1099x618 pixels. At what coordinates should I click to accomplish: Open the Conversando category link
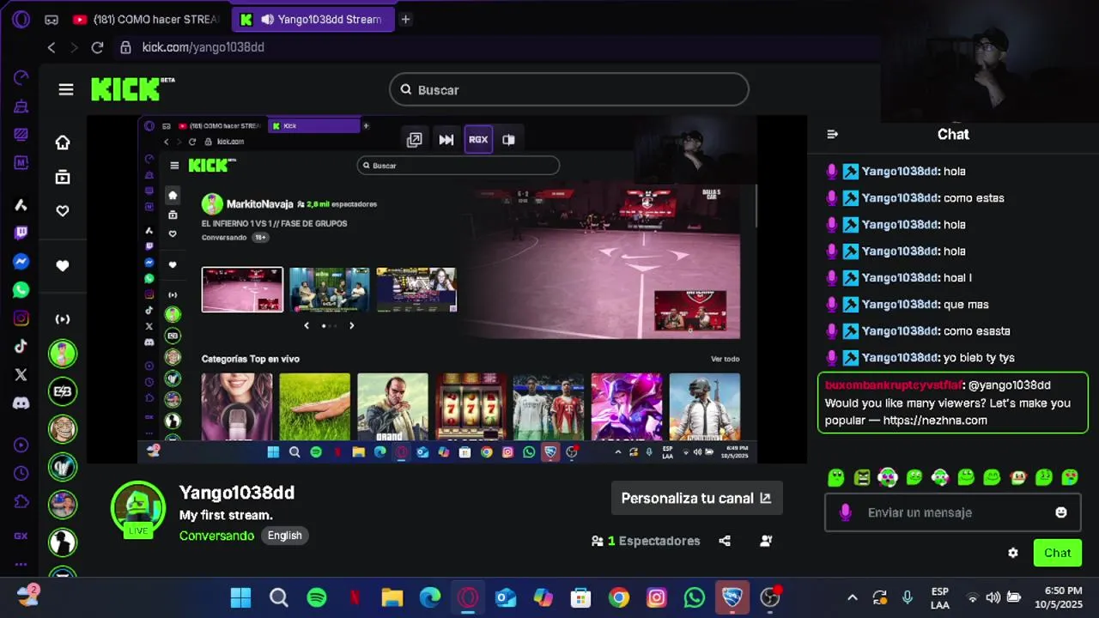pos(216,536)
